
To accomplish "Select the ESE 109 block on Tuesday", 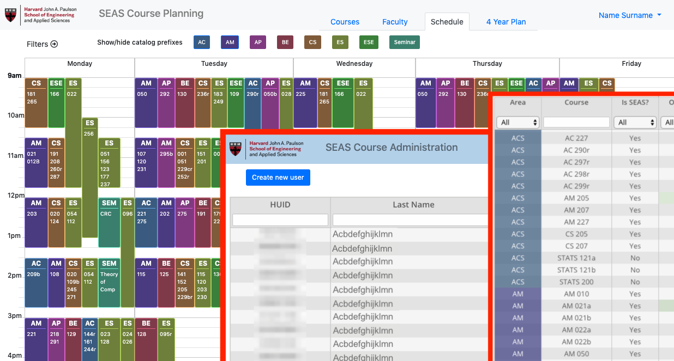I will click(x=236, y=102).
